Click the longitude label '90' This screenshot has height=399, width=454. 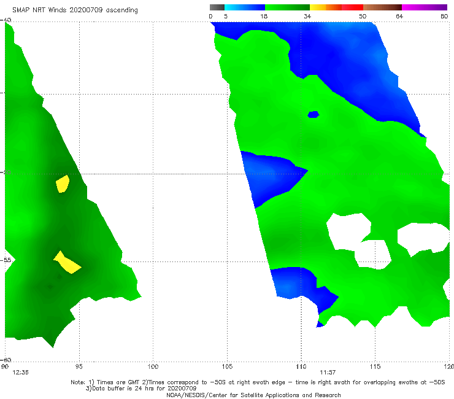click(5, 366)
